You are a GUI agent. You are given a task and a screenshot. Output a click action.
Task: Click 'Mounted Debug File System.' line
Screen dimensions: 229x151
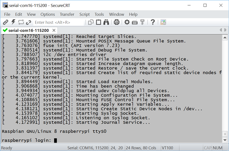[x=75, y=50]
